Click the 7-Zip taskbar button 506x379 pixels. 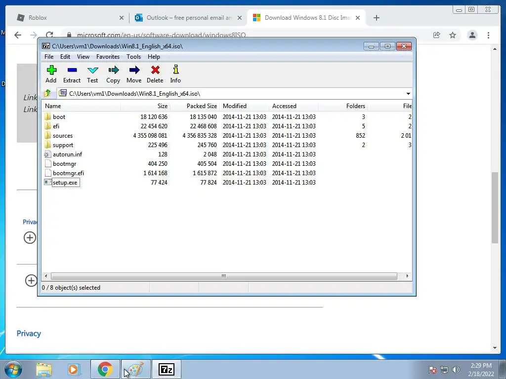click(167, 369)
